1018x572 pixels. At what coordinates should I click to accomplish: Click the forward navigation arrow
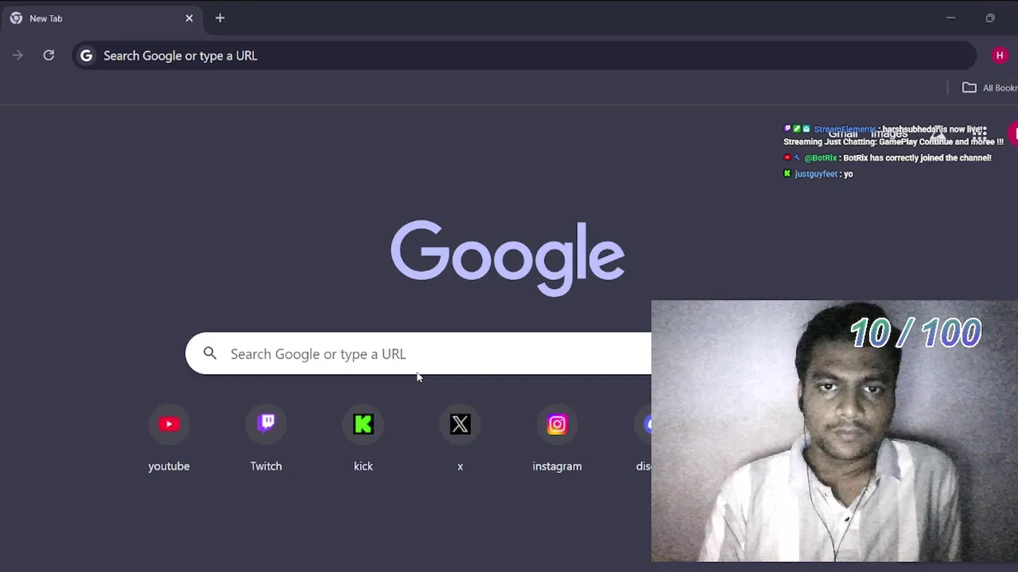pyautogui.click(x=17, y=55)
